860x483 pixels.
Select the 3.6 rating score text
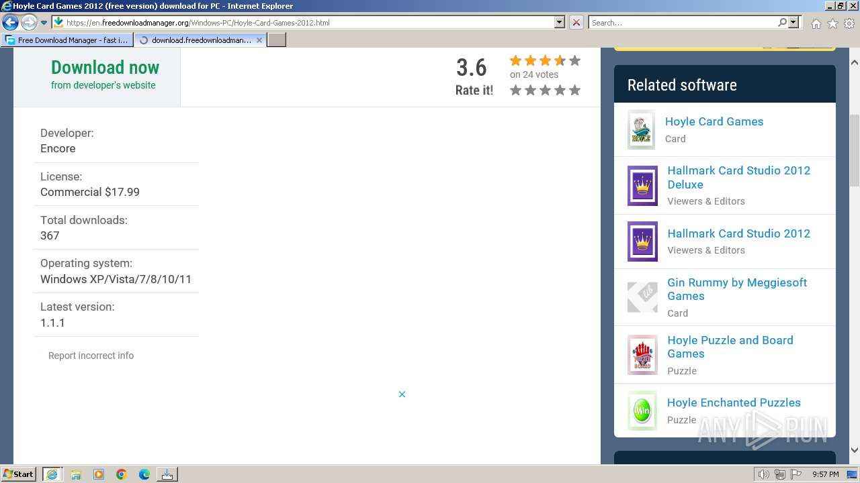[471, 68]
